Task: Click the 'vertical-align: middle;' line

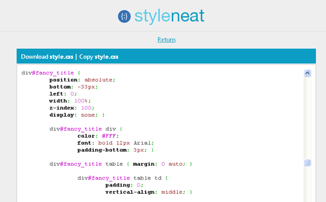Action: [x=145, y=192]
